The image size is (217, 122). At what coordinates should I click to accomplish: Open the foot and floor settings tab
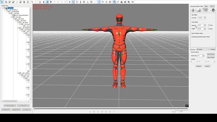point(199,10)
